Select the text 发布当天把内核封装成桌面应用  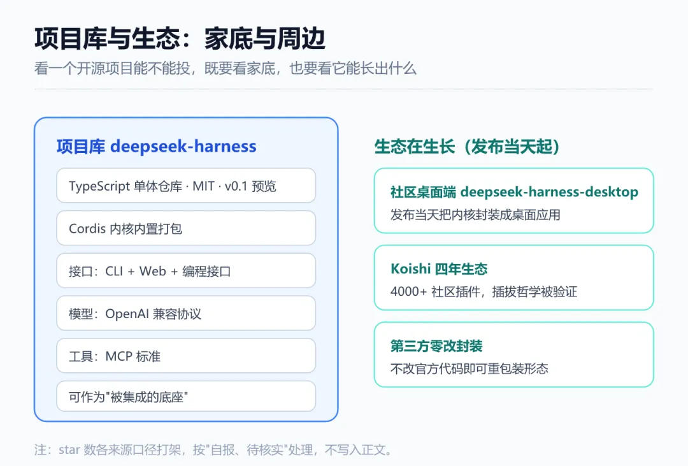point(475,215)
